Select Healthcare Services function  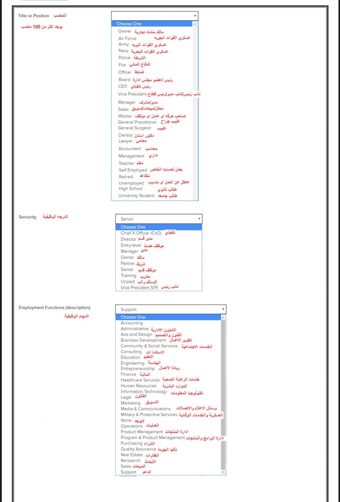[x=141, y=380]
